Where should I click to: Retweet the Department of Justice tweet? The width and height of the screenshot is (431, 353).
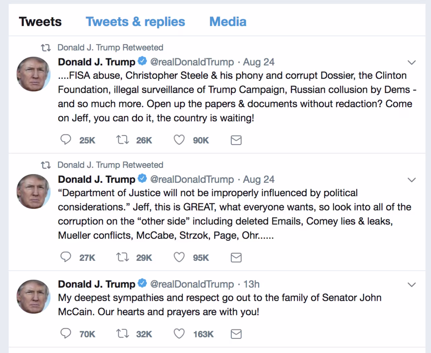(123, 257)
